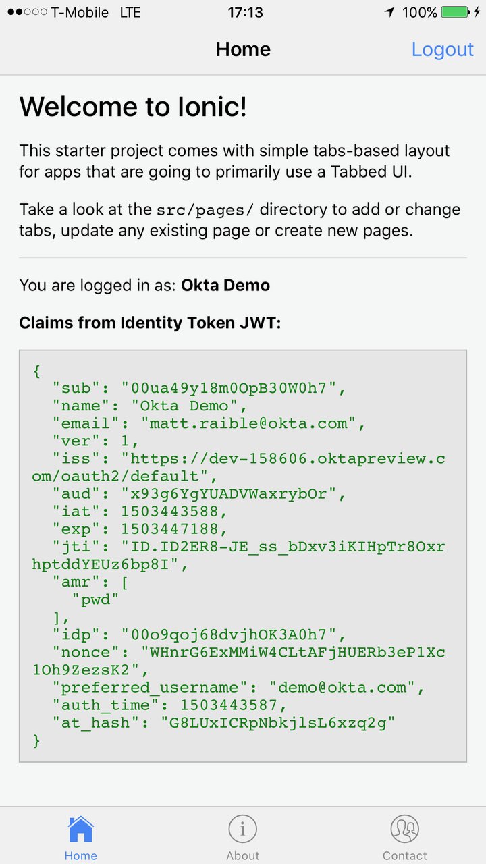Click the "Home" tab label
486x864 pixels.
[x=81, y=855]
